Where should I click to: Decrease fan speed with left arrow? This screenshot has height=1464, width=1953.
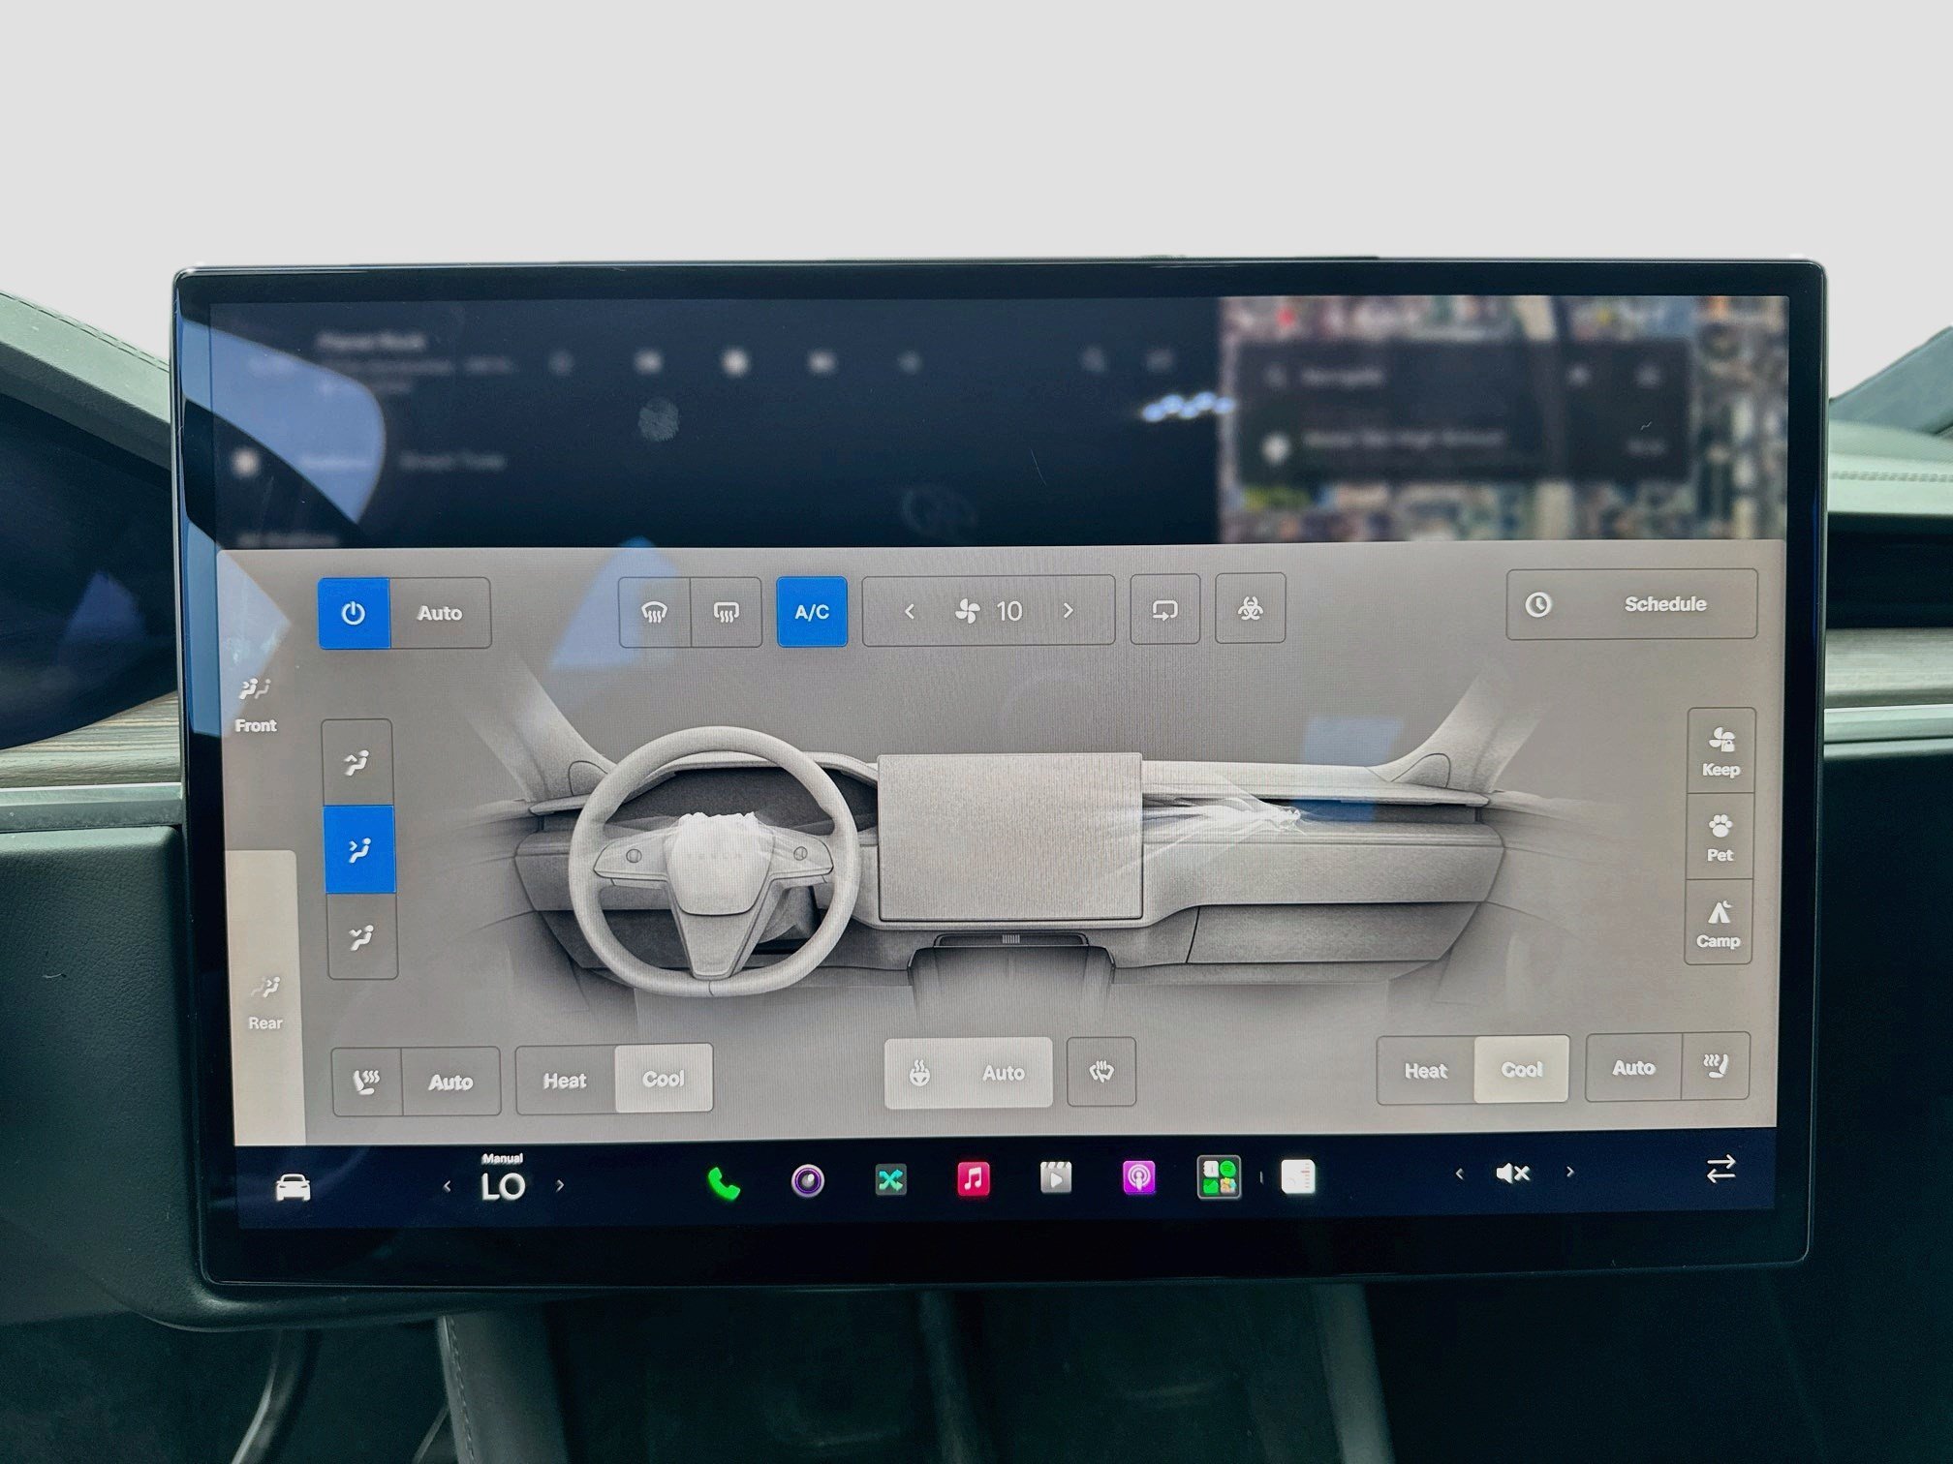click(x=909, y=611)
